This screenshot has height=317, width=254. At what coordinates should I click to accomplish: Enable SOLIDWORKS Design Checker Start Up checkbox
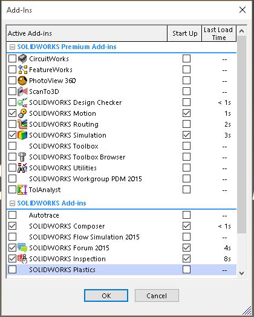click(x=186, y=102)
